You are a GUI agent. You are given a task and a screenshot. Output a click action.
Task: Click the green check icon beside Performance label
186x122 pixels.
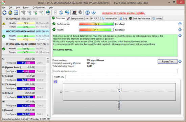click(x=54, y=24)
